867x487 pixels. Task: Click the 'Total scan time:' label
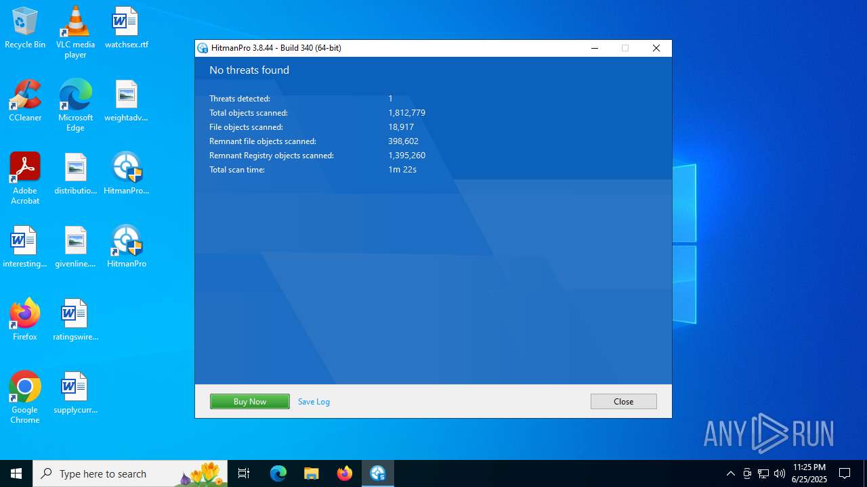(237, 170)
